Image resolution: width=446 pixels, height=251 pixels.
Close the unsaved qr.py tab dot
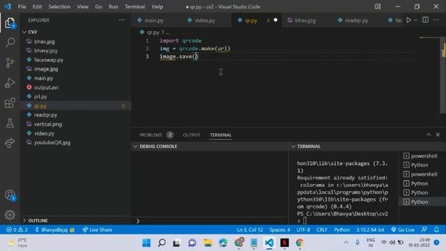pos(275,20)
